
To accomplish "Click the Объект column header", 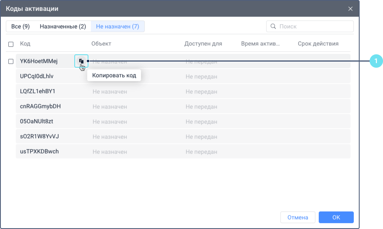I will (101, 43).
